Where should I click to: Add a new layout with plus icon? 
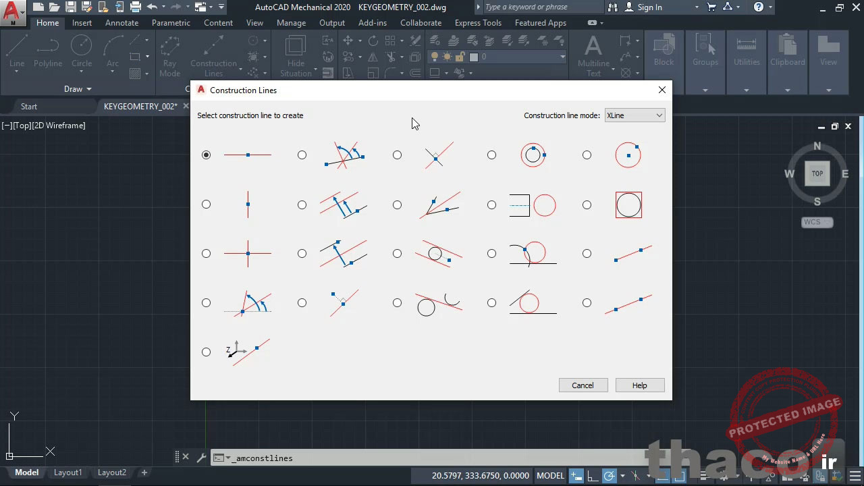tap(144, 473)
